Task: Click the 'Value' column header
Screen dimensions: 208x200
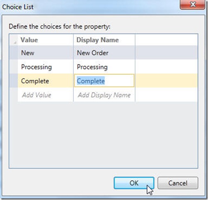Action: tap(46, 40)
